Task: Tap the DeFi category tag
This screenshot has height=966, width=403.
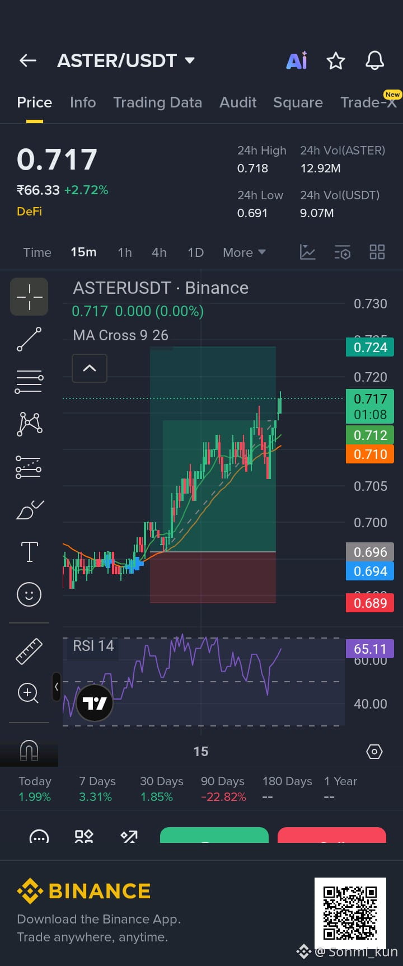Action: (x=29, y=212)
